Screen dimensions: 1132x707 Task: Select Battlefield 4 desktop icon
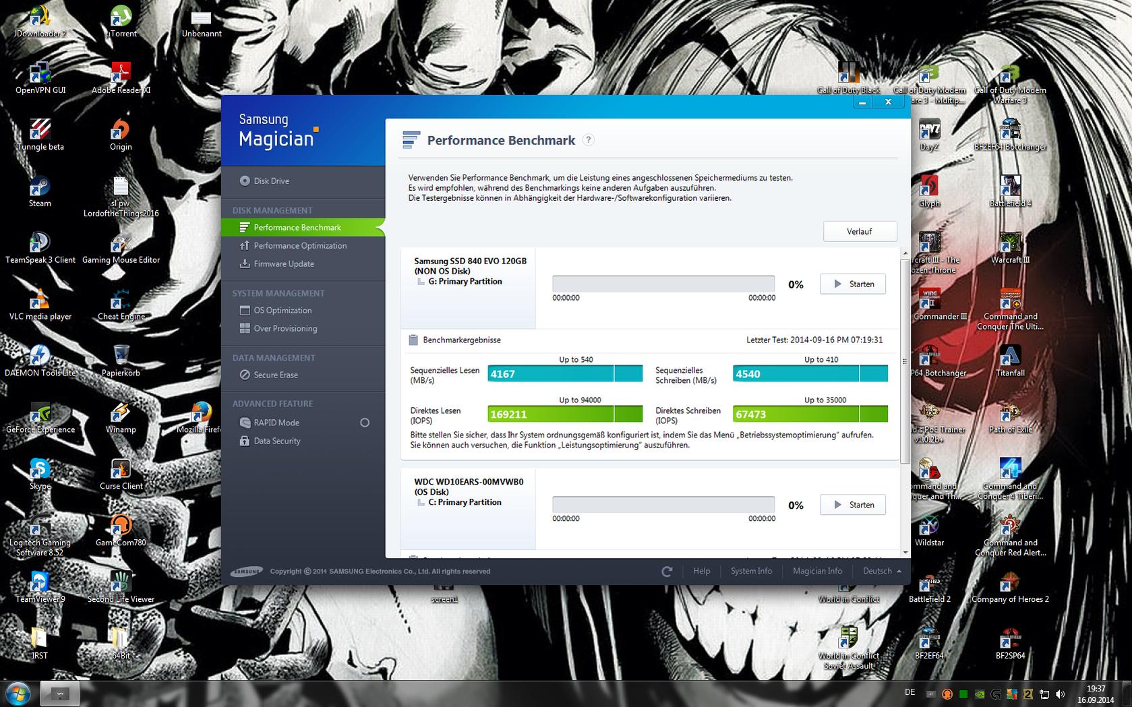[1010, 191]
